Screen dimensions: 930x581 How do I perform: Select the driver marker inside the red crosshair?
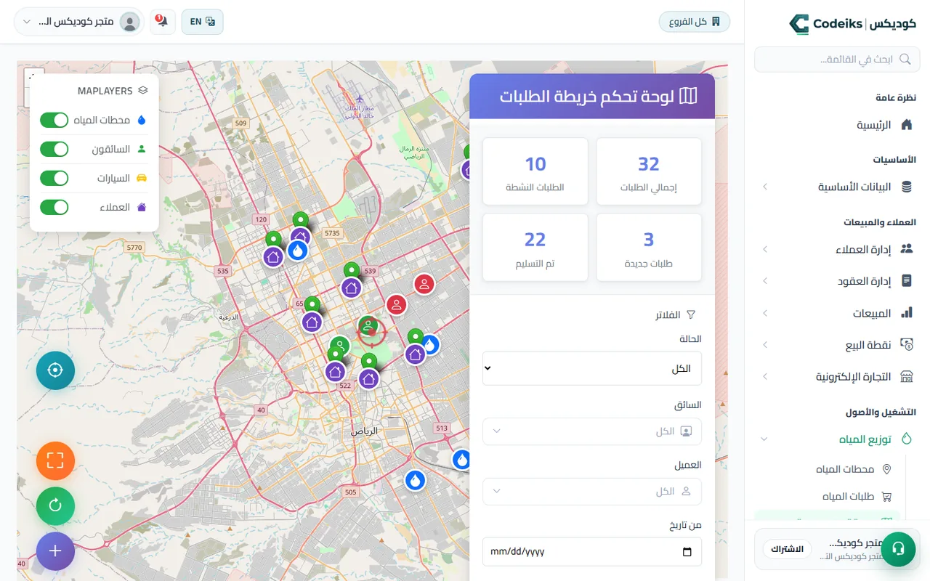click(x=369, y=327)
